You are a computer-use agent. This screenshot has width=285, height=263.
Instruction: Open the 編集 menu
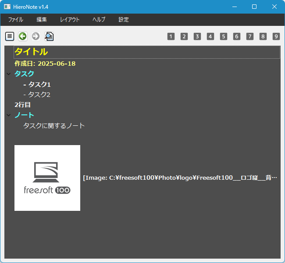point(42,19)
